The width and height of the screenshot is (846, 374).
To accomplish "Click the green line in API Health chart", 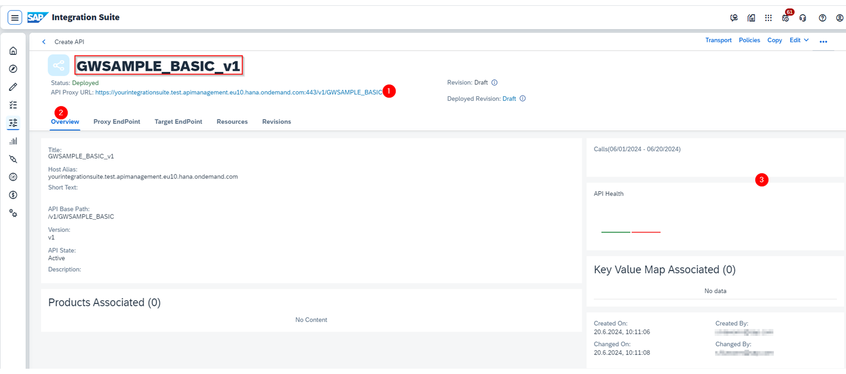I will (x=615, y=232).
